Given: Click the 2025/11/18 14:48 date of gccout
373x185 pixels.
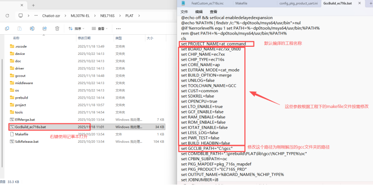Looking at the screenshot, I should [91, 76].
